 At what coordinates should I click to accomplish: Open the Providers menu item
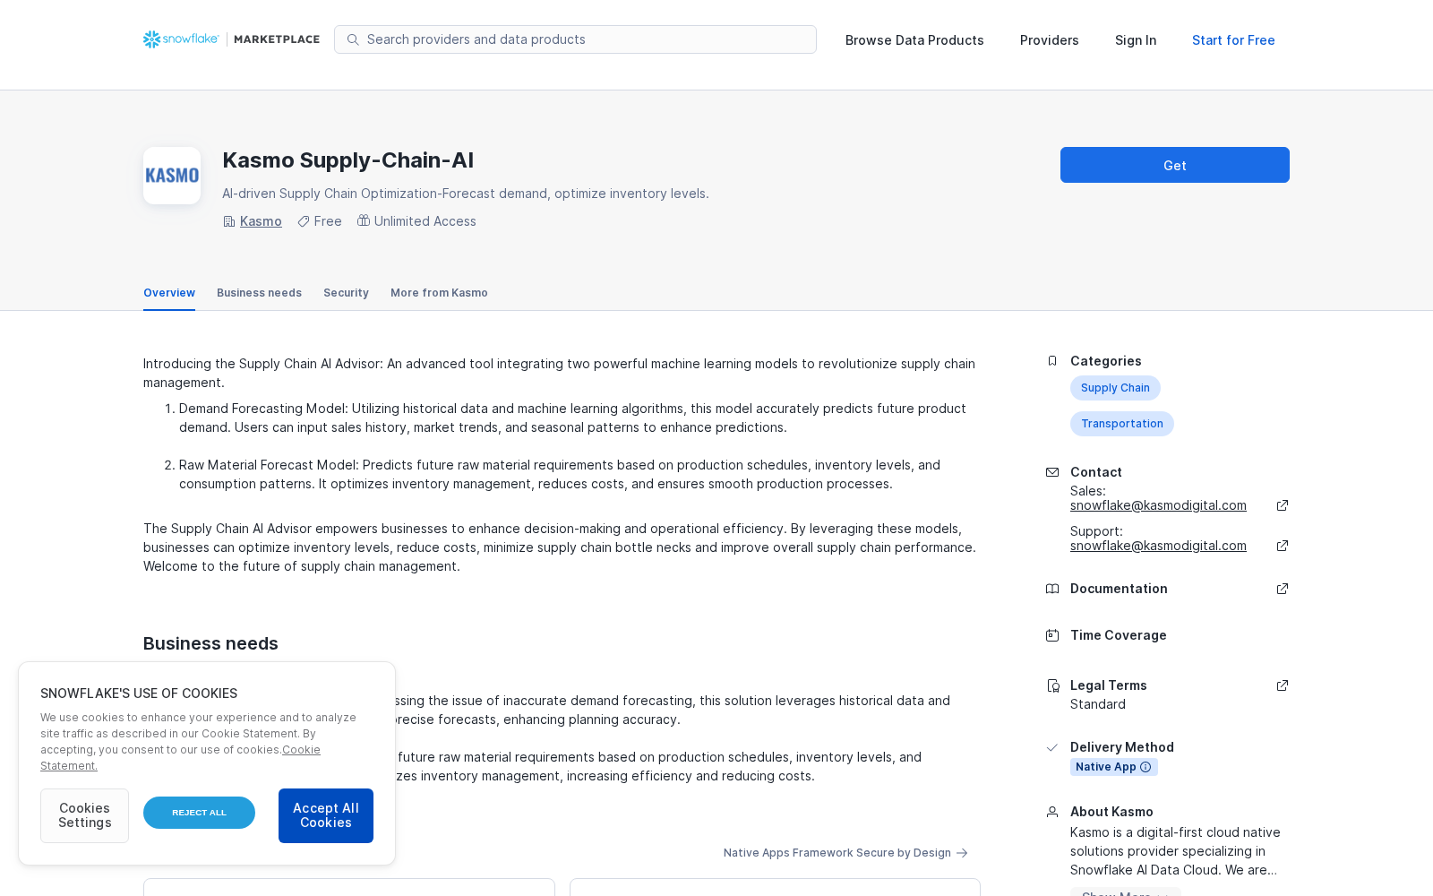click(1050, 40)
